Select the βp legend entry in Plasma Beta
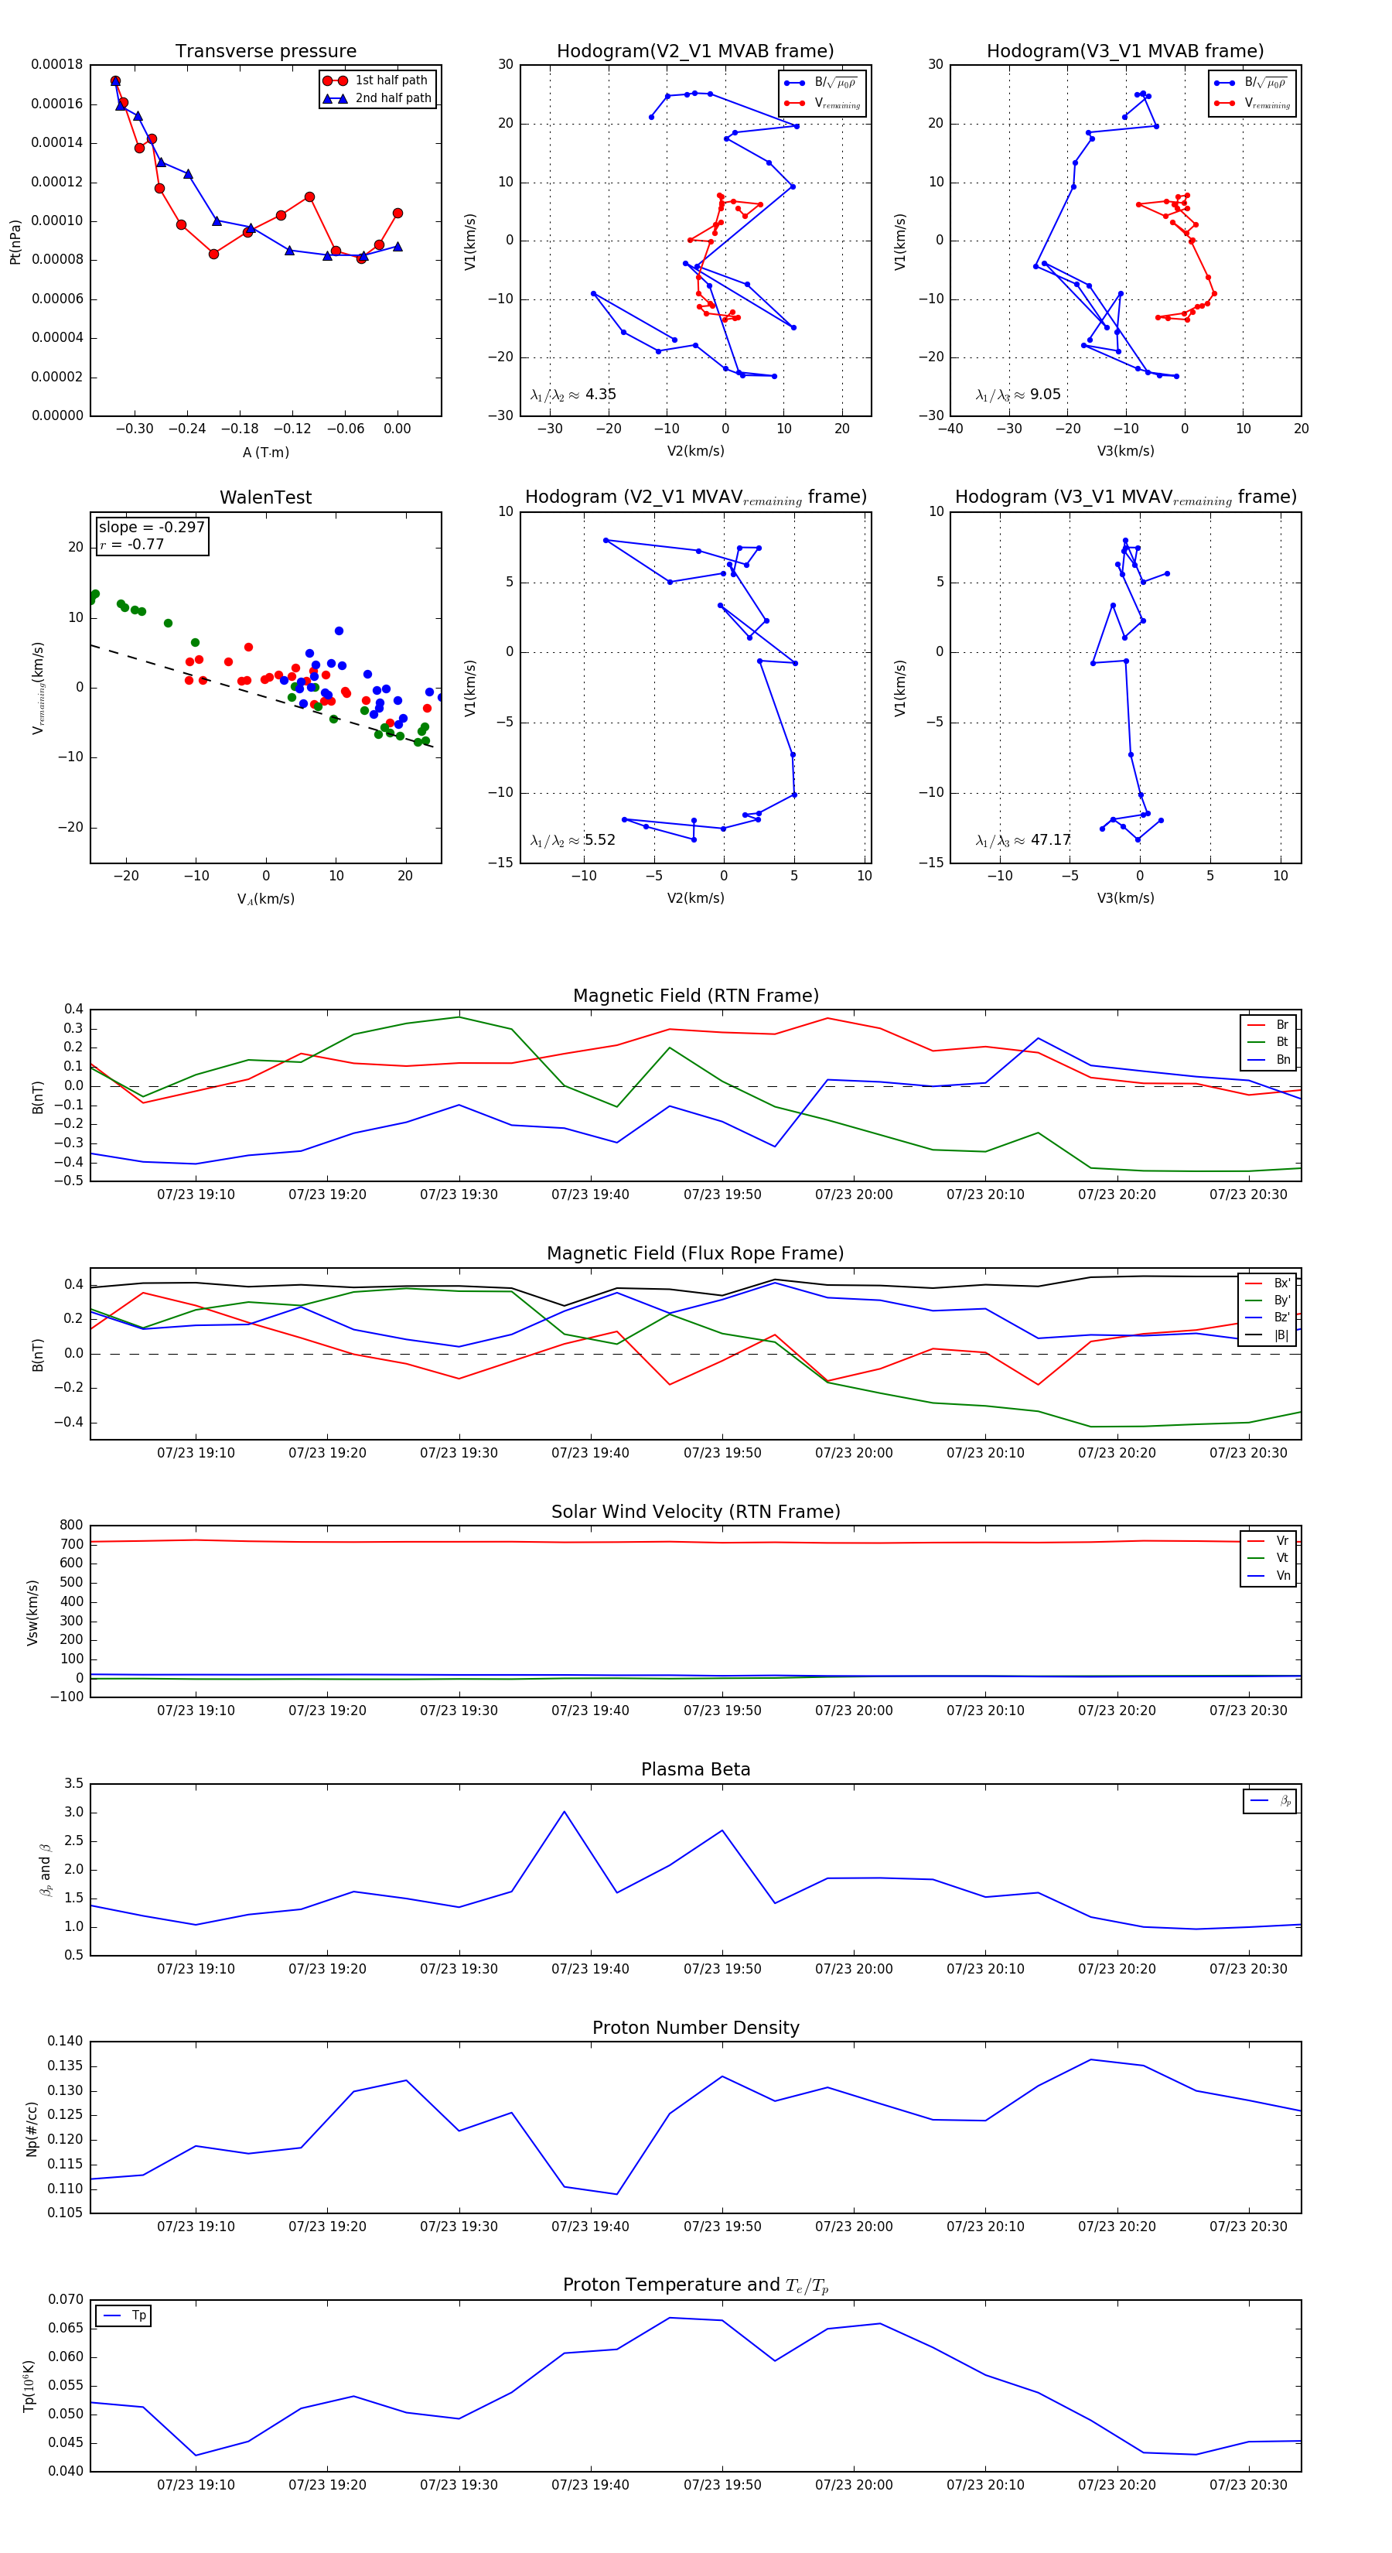Viewport: 1392px width, 2553px height. pyautogui.click(x=1270, y=1801)
